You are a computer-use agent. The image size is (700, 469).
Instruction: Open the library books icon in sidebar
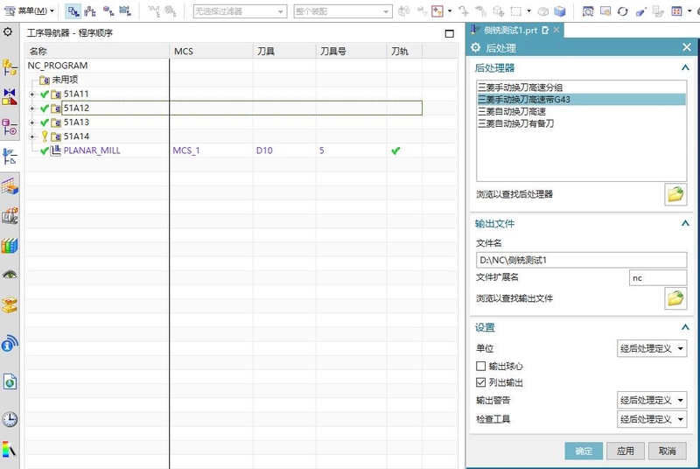[10, 246]
